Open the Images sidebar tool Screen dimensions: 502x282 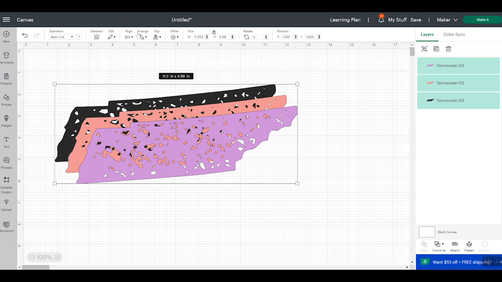coord(6,121)
